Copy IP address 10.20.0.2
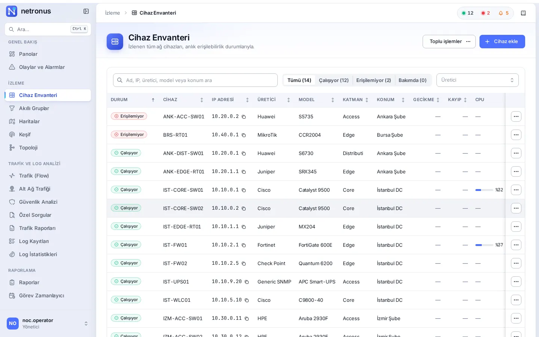Screen dimensions: 539x337 [x=244, y=117]
